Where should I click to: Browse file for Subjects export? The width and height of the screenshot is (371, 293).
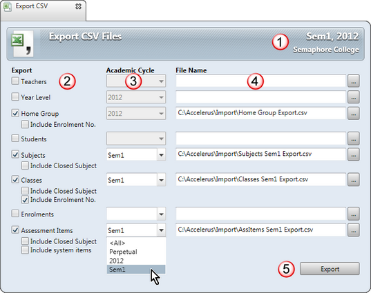354,154
